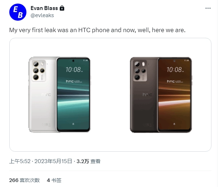This screenshot has width=220, height=187.
Task: Click the teal phone screen showing 10:08
Action: [x=73, y=95]
